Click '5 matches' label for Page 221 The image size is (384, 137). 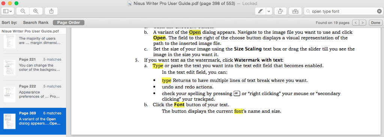point(52,60)
